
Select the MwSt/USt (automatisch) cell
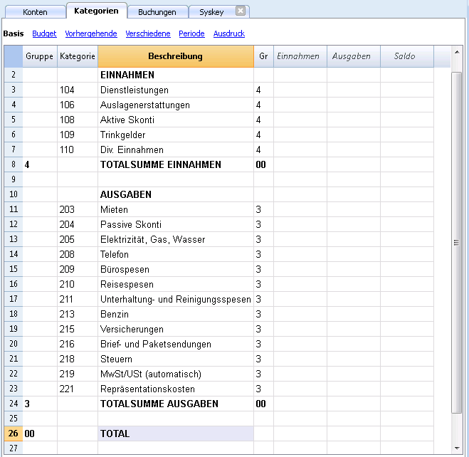click(x=176, y=374)
